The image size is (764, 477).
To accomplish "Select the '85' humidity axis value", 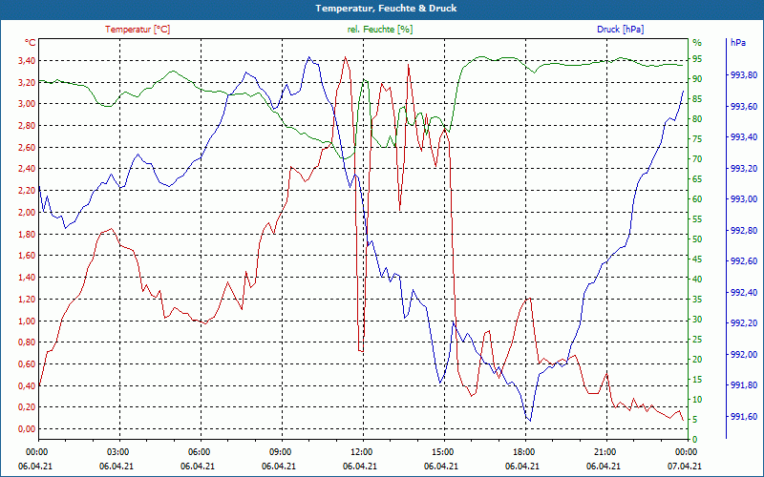I will tap(697, 99).
